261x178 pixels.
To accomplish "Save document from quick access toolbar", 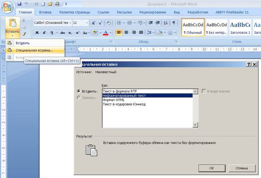I will tap(19, 3).
